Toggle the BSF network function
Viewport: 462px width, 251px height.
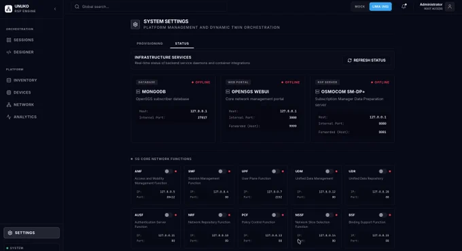[x=383, y=215]
